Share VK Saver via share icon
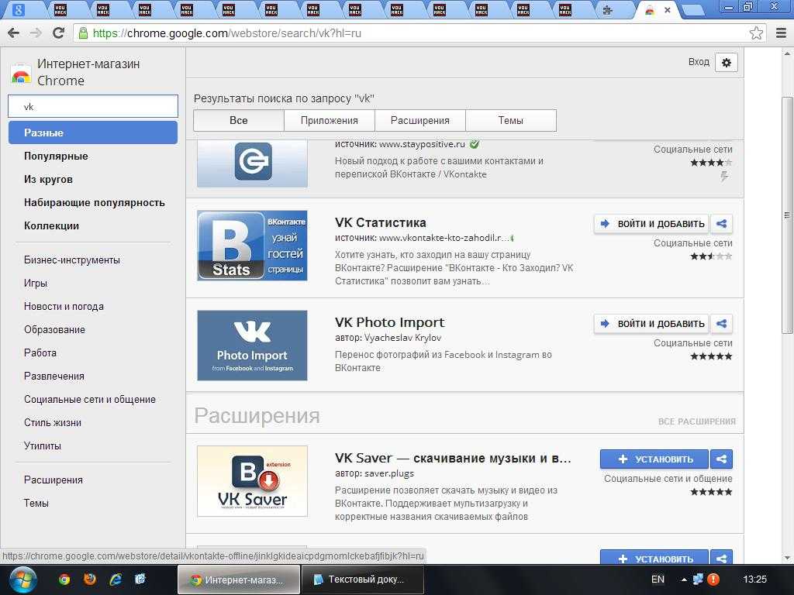 coord(722,459)
